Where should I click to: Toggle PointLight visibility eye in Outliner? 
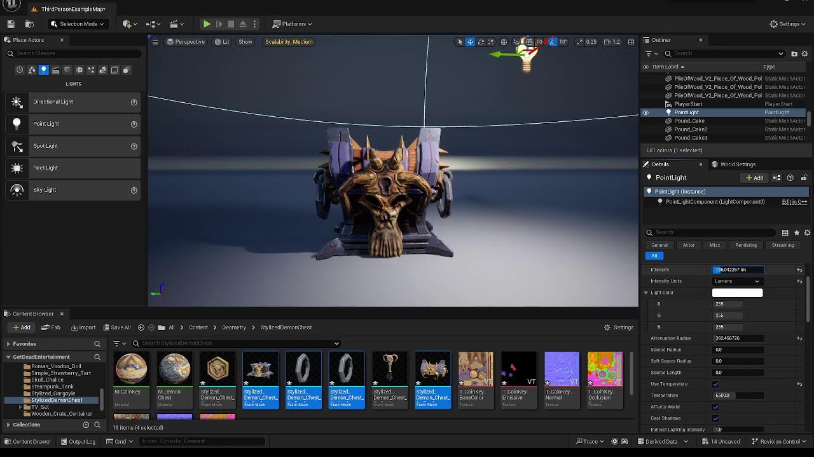click(x=645, y=112)
